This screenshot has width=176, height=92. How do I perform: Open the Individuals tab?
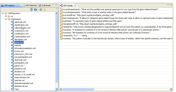[45, 5]
